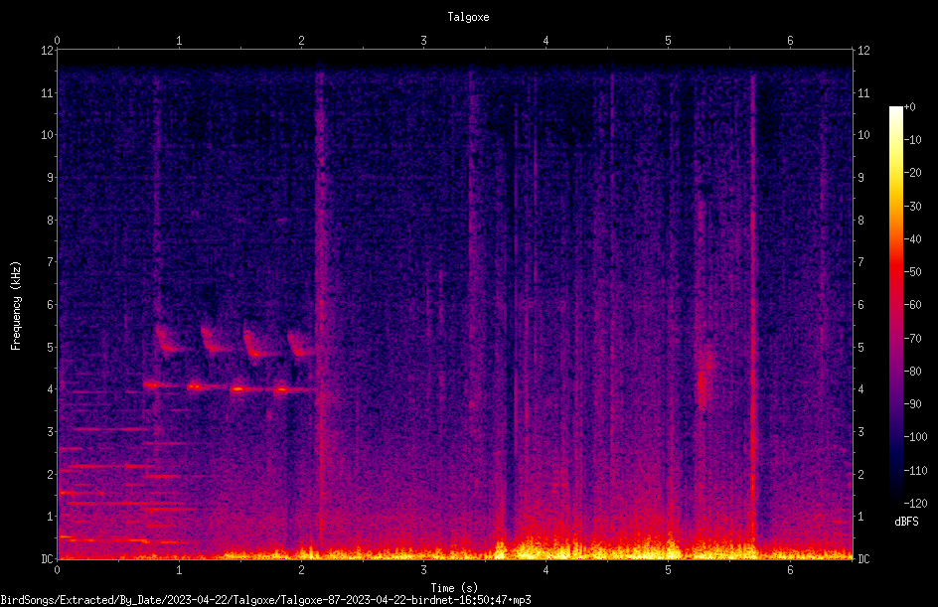Image resolution: width=938 pixels, height=607 pixels.
Task: Click the bright 4 kHz call near 1.5 seconds
Action: pos(237,389)
